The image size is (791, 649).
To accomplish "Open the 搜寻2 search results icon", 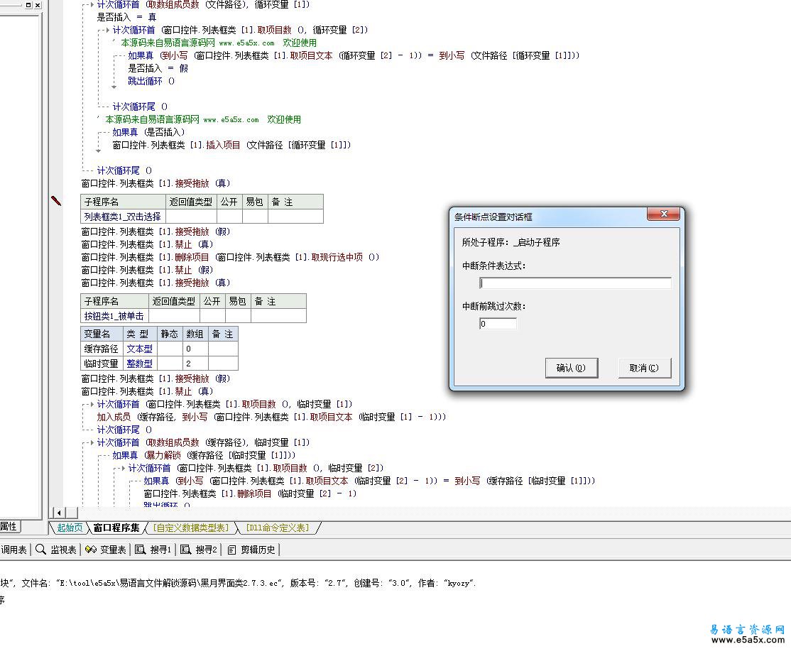I will (185, 550).
